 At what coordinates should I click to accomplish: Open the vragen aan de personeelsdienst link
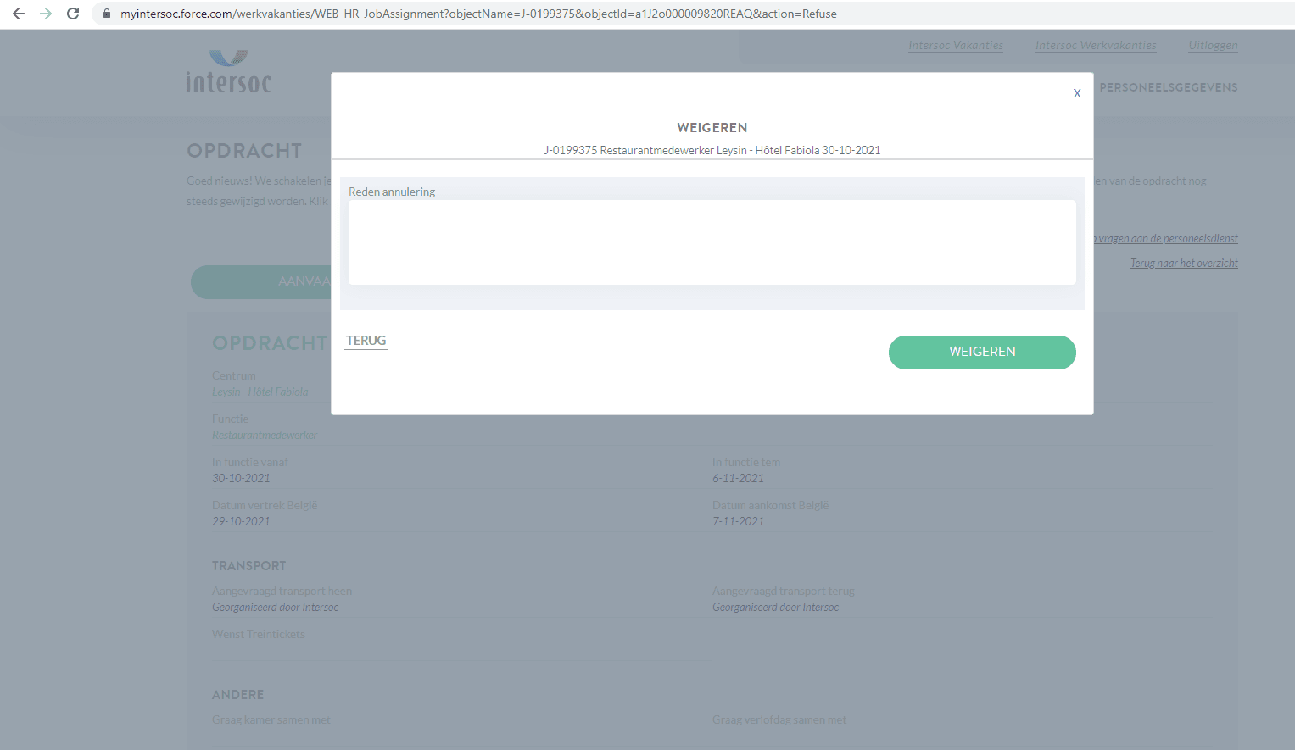coord(1166,239)
